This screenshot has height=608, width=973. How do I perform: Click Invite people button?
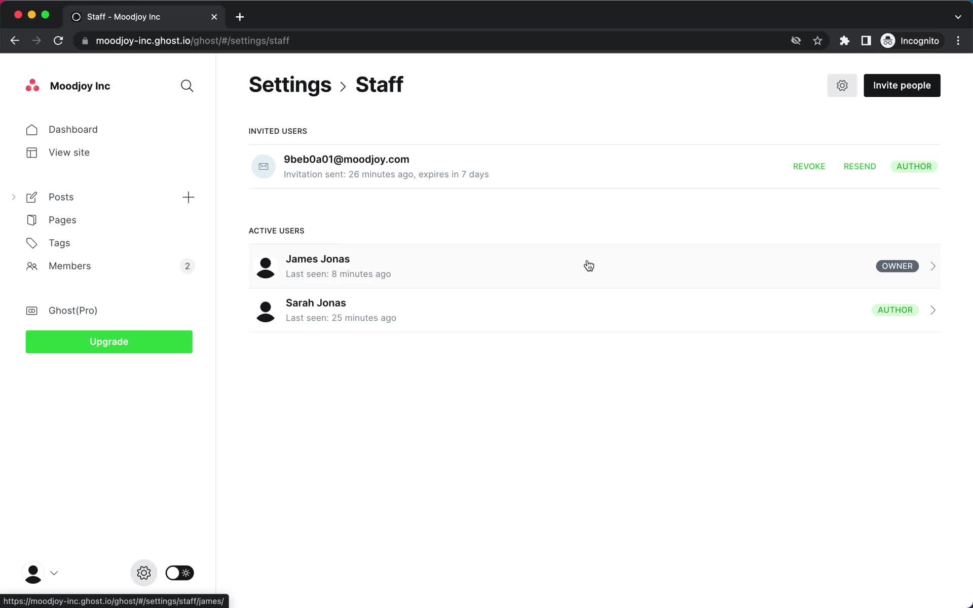pos(902,86)
